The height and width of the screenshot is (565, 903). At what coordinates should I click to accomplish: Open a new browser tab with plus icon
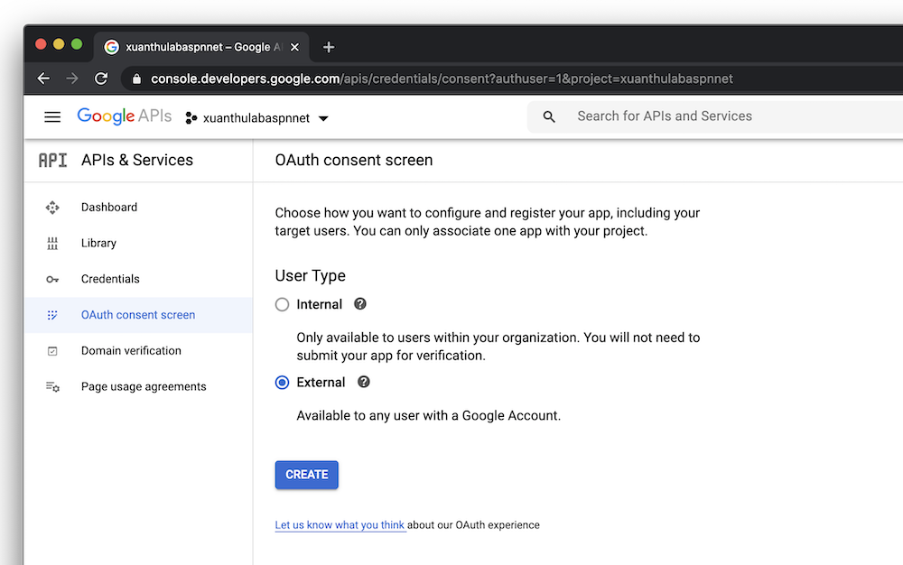[x=329, y=47]
